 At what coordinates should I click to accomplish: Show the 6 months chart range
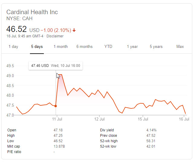[84, 47]
